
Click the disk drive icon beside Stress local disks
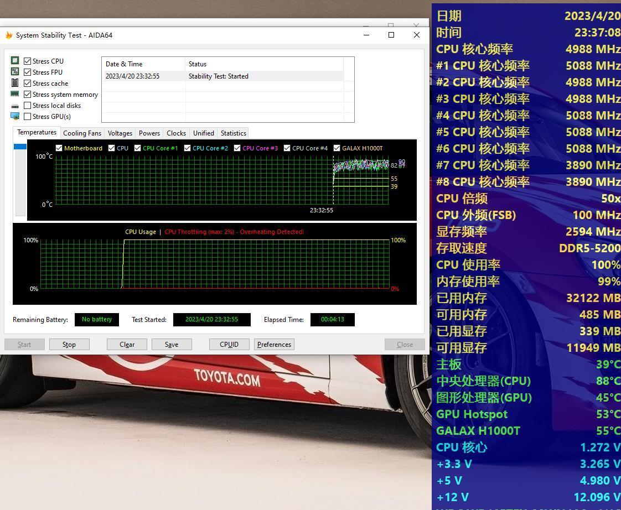[14, 106]
